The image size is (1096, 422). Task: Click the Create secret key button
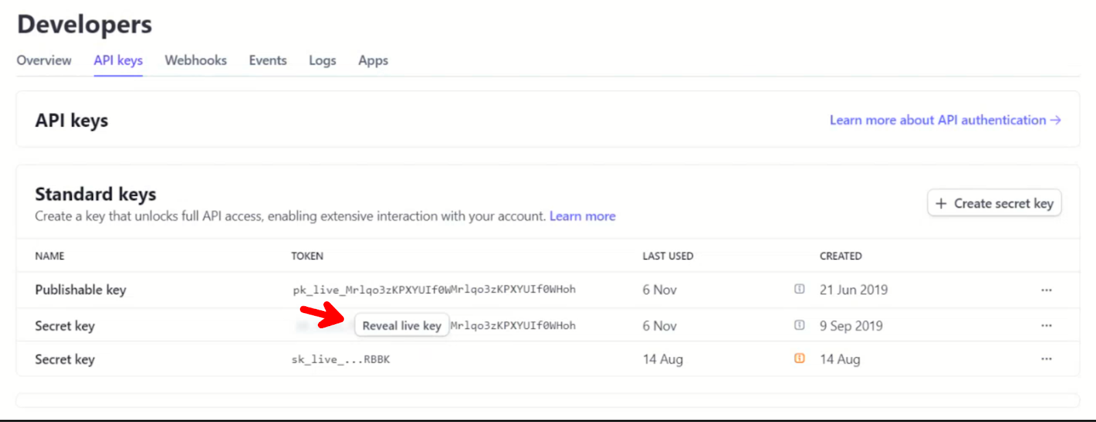click(994, 203)
